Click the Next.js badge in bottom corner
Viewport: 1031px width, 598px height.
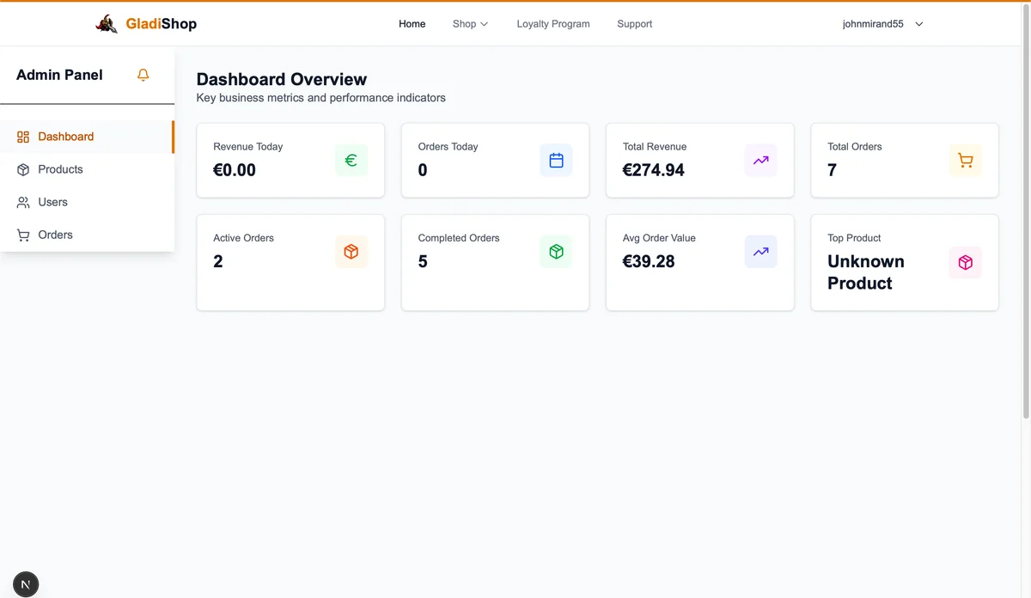click(x=26, y=584)
